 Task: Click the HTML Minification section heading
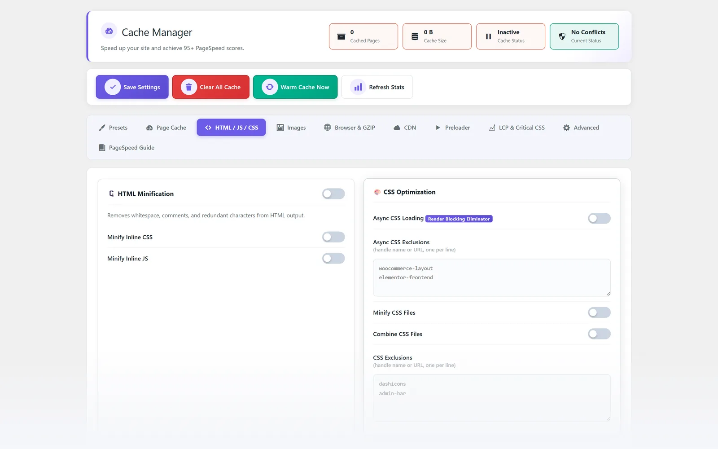click(x=145, y=194)
